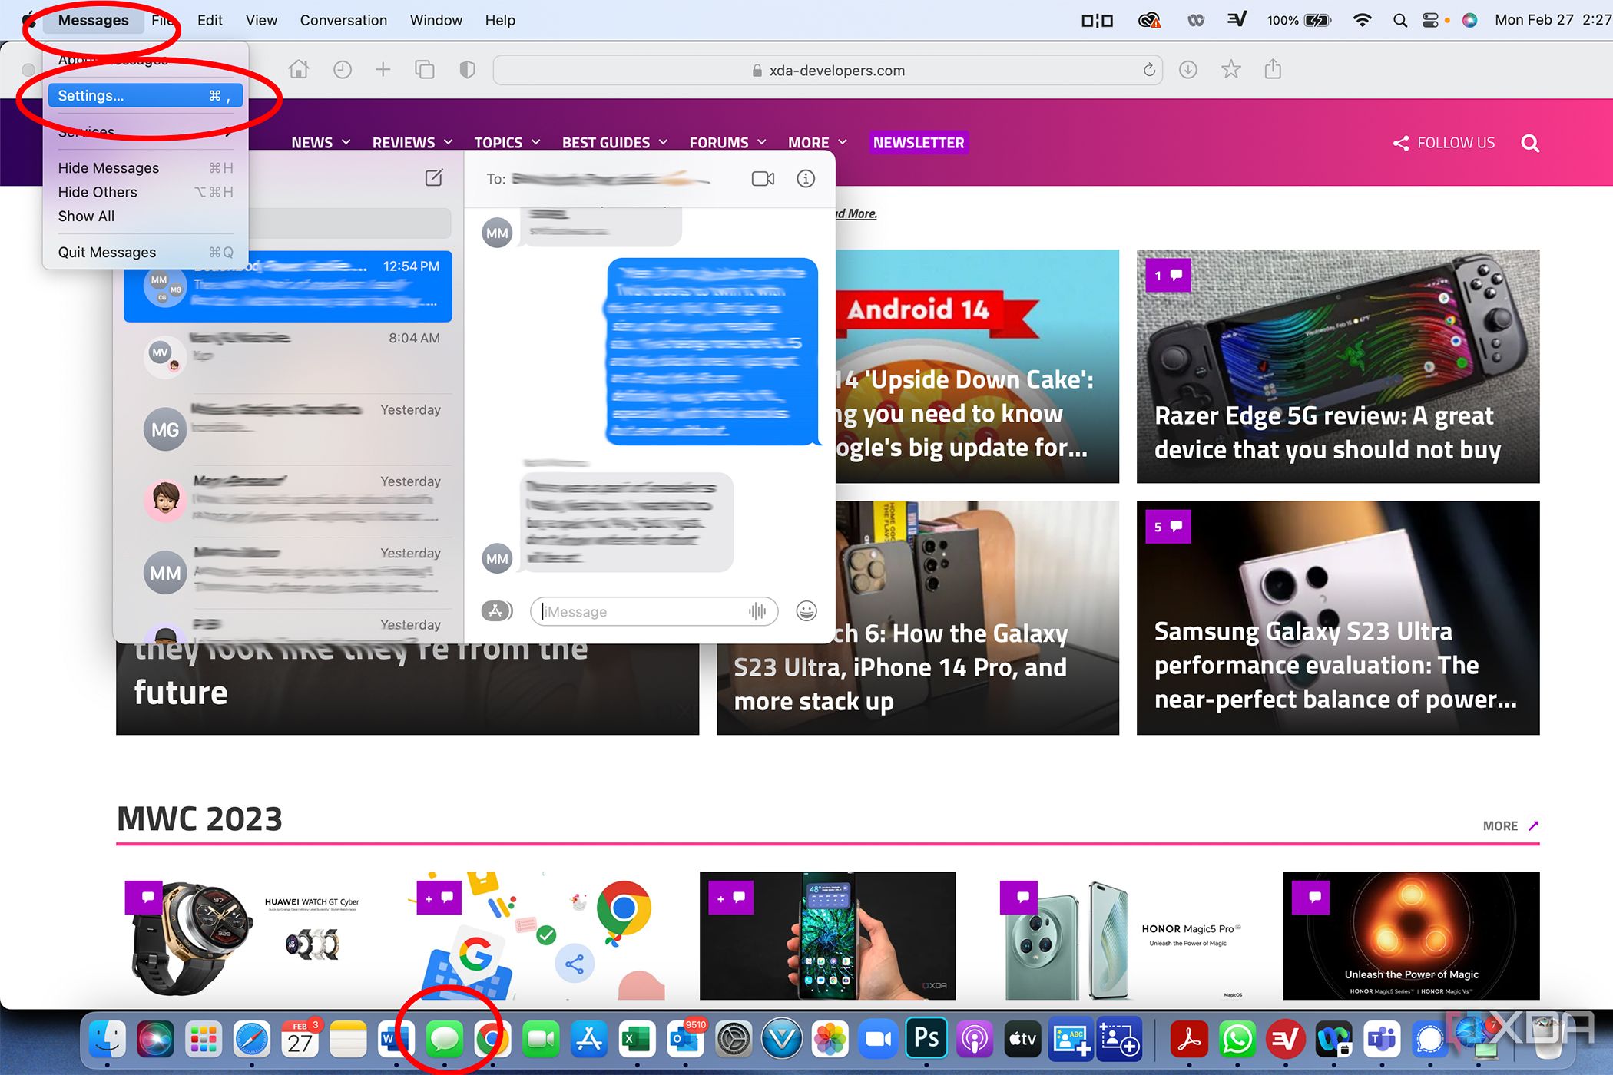Open Photoshop from the Dock
The image size is (1613, 1075).
[926, 1038]
